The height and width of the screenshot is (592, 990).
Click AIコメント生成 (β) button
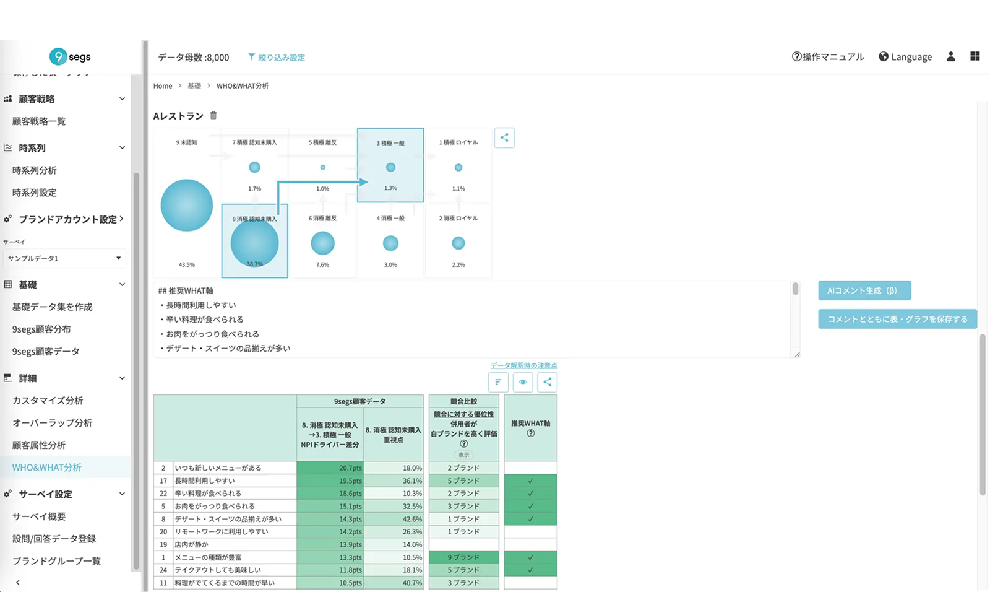click(864, 290)
